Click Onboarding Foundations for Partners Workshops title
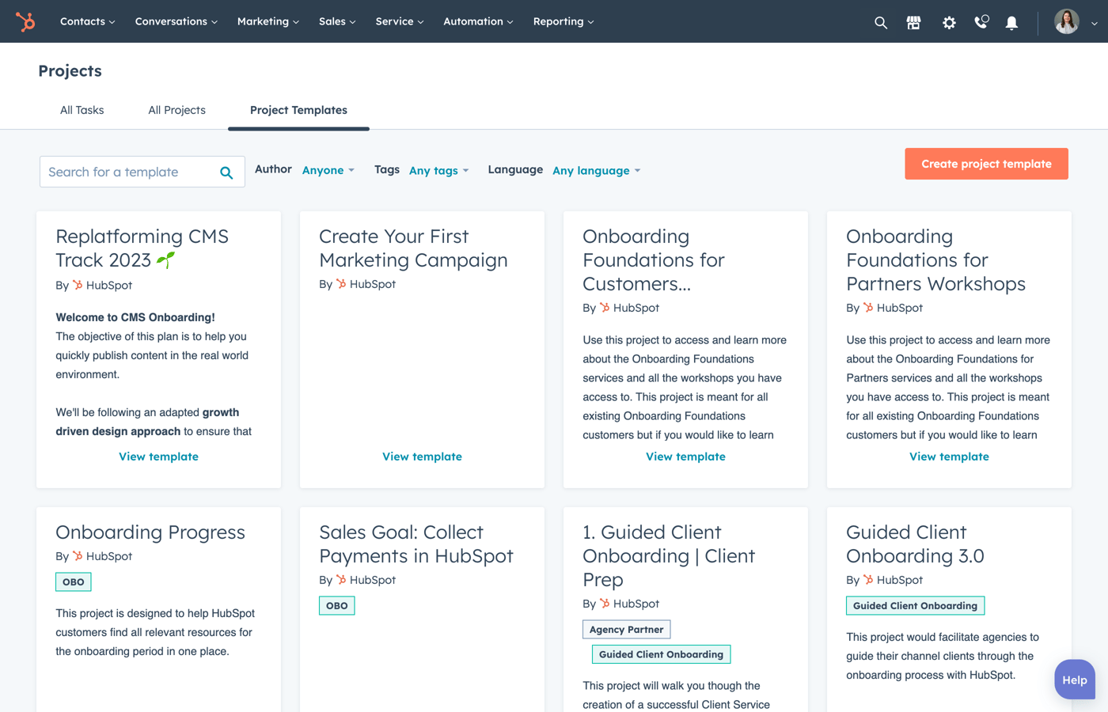Image resolution: width=1108 pixels, height=712 pixels. [x=935, y=259]
